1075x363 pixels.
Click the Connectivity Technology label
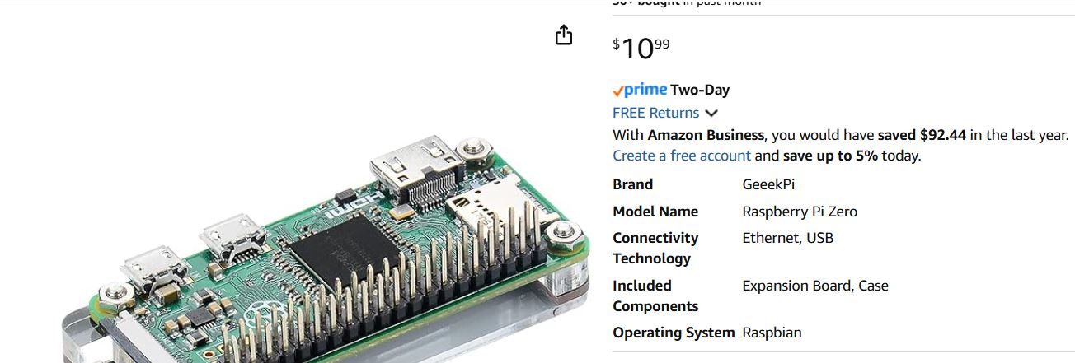[655, 248]
